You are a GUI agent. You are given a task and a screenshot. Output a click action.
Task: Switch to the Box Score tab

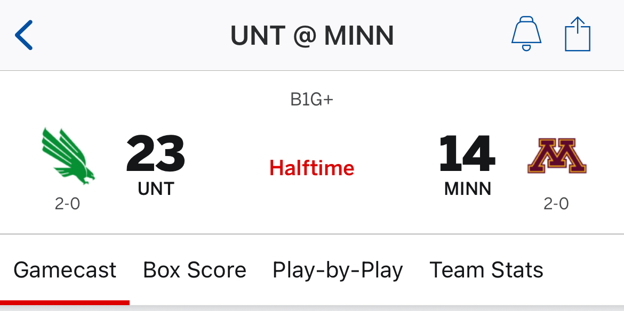click(195, 270)
